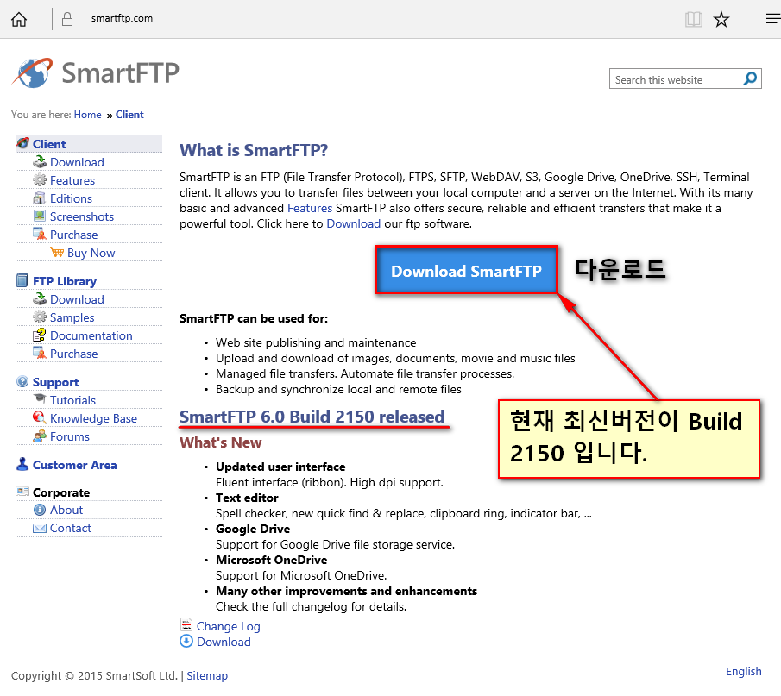Open the browser hub menu icon
The height and width of the screenshot is (696, 781).
tap(772, 19)
